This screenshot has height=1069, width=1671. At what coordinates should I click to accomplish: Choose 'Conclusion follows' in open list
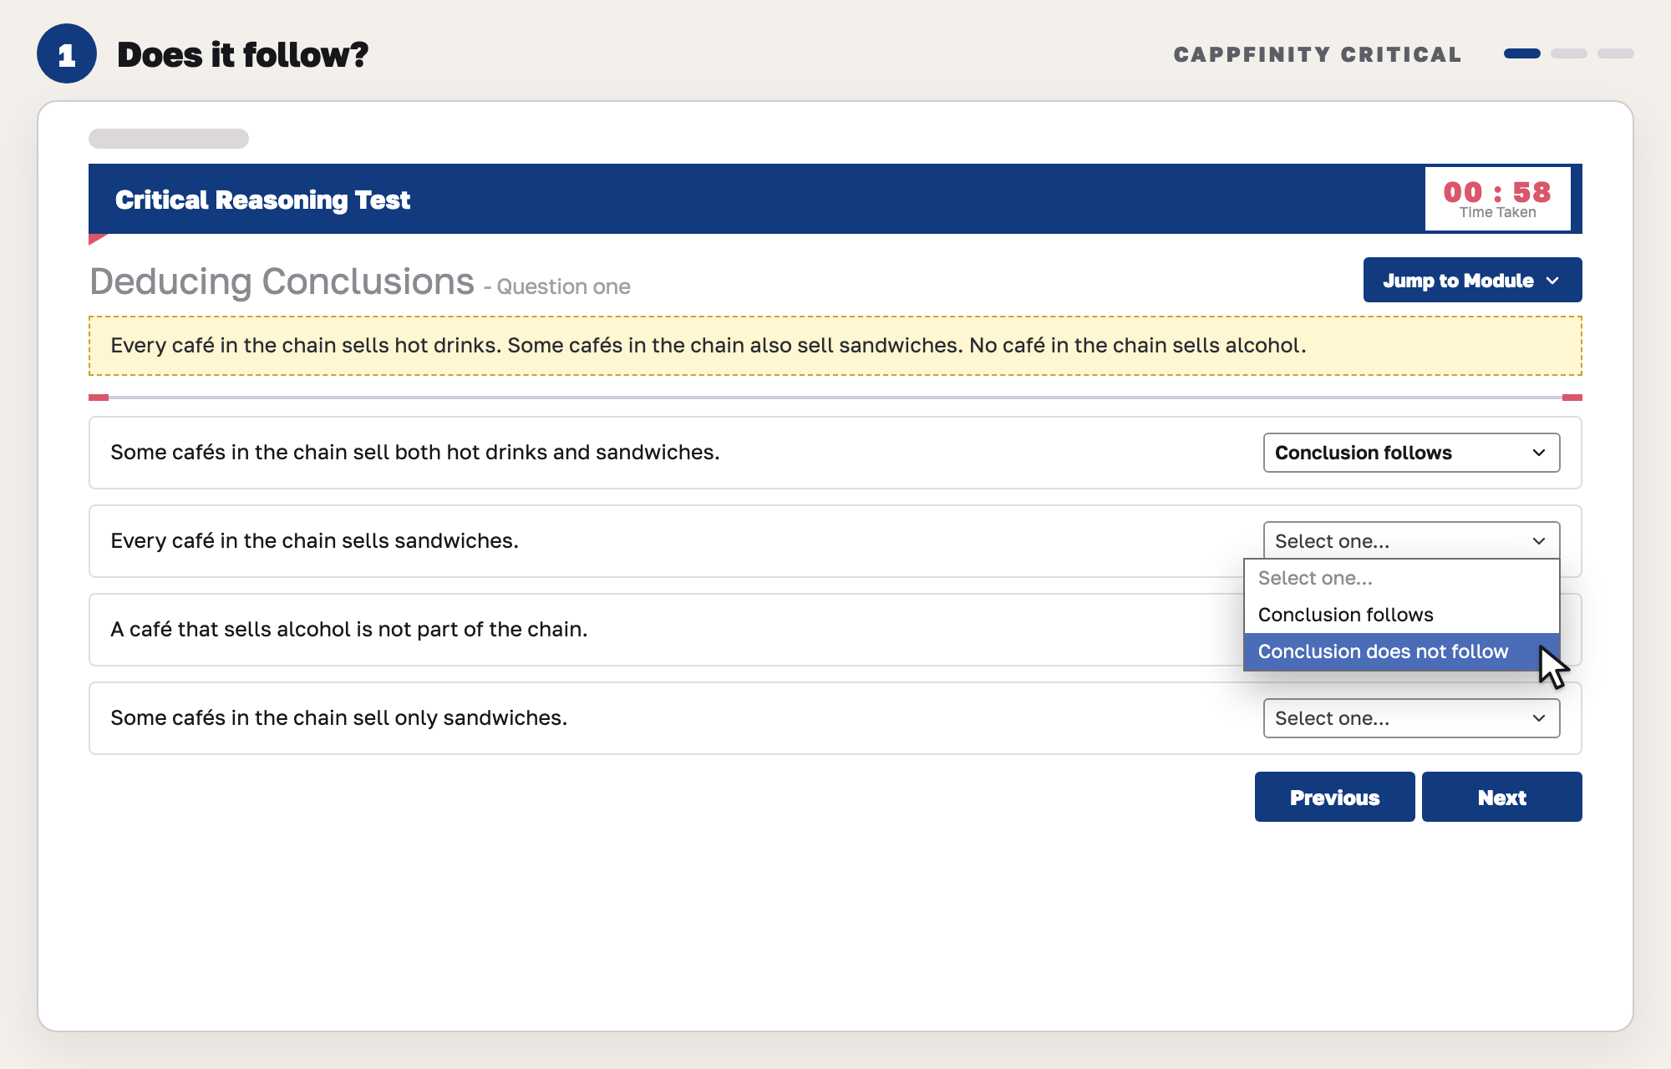pos(1401,615)
